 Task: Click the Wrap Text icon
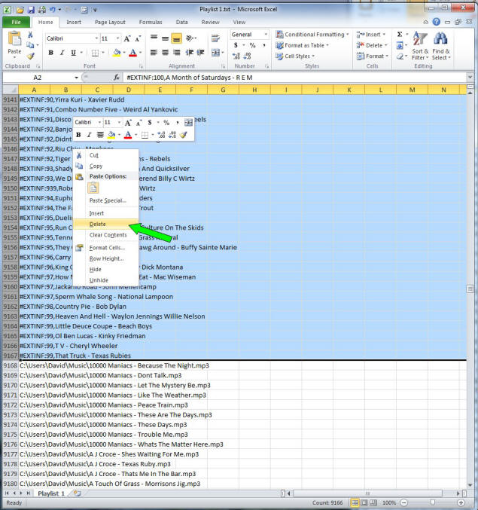pos(215,38)
